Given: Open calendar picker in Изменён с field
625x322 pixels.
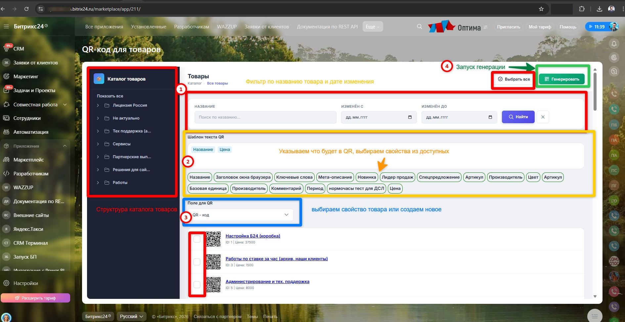Looking at the screenshot, I should 410,117.
